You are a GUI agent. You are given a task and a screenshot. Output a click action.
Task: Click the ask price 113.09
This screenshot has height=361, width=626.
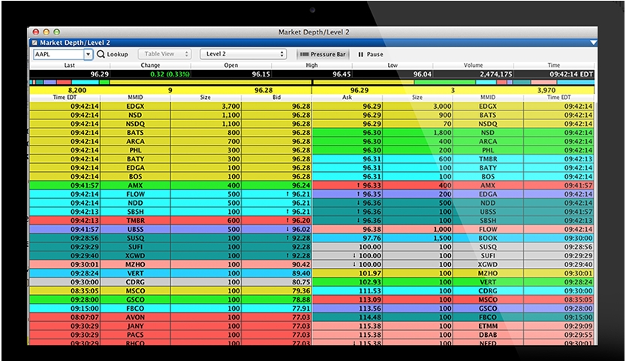(370, 299)
